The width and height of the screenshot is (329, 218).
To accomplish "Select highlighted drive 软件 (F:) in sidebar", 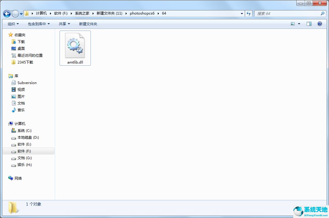I will pos(29,151).
